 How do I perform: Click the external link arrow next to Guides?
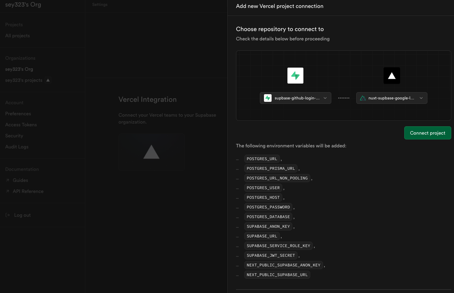pos(8,180)
